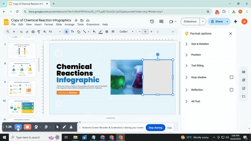251x141 pixels.
Task: Click the Paint format icon
Action: coord(39,32)
